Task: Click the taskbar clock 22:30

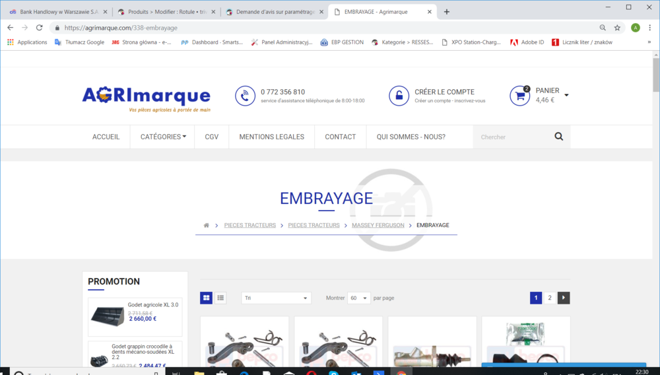Action: point(642,372)
